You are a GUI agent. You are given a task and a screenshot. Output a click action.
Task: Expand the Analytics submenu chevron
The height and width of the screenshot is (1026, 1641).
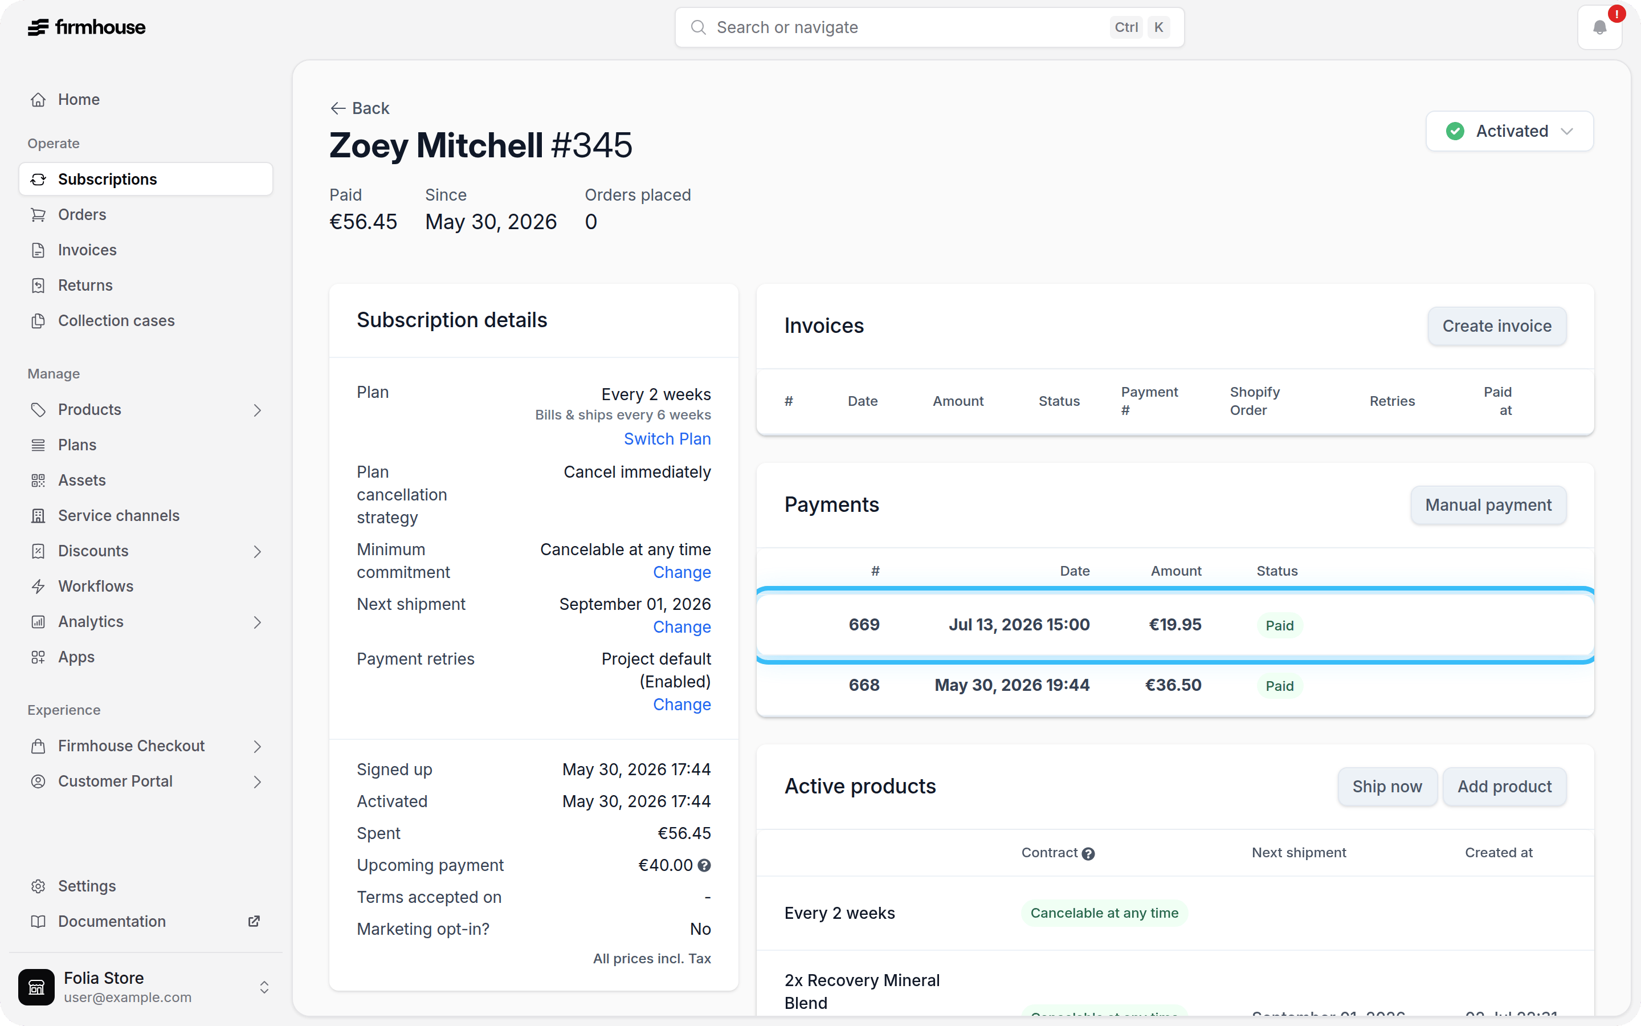(257, 621)
